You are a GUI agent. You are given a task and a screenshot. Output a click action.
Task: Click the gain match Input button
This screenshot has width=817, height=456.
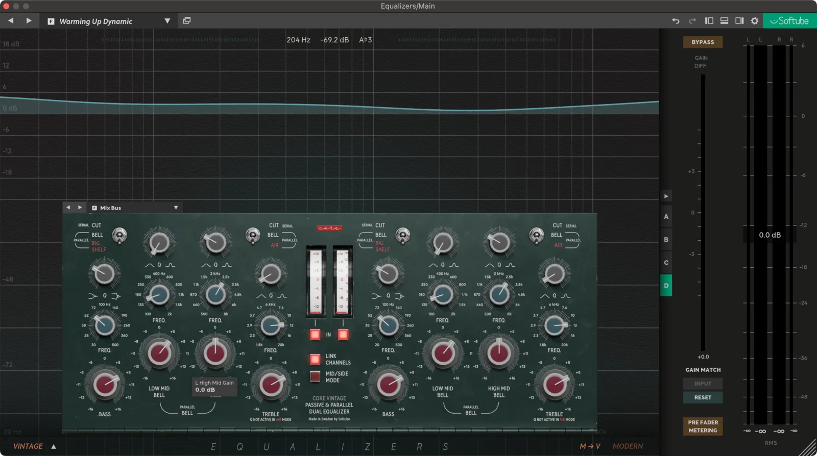click(x=703, y=384)
